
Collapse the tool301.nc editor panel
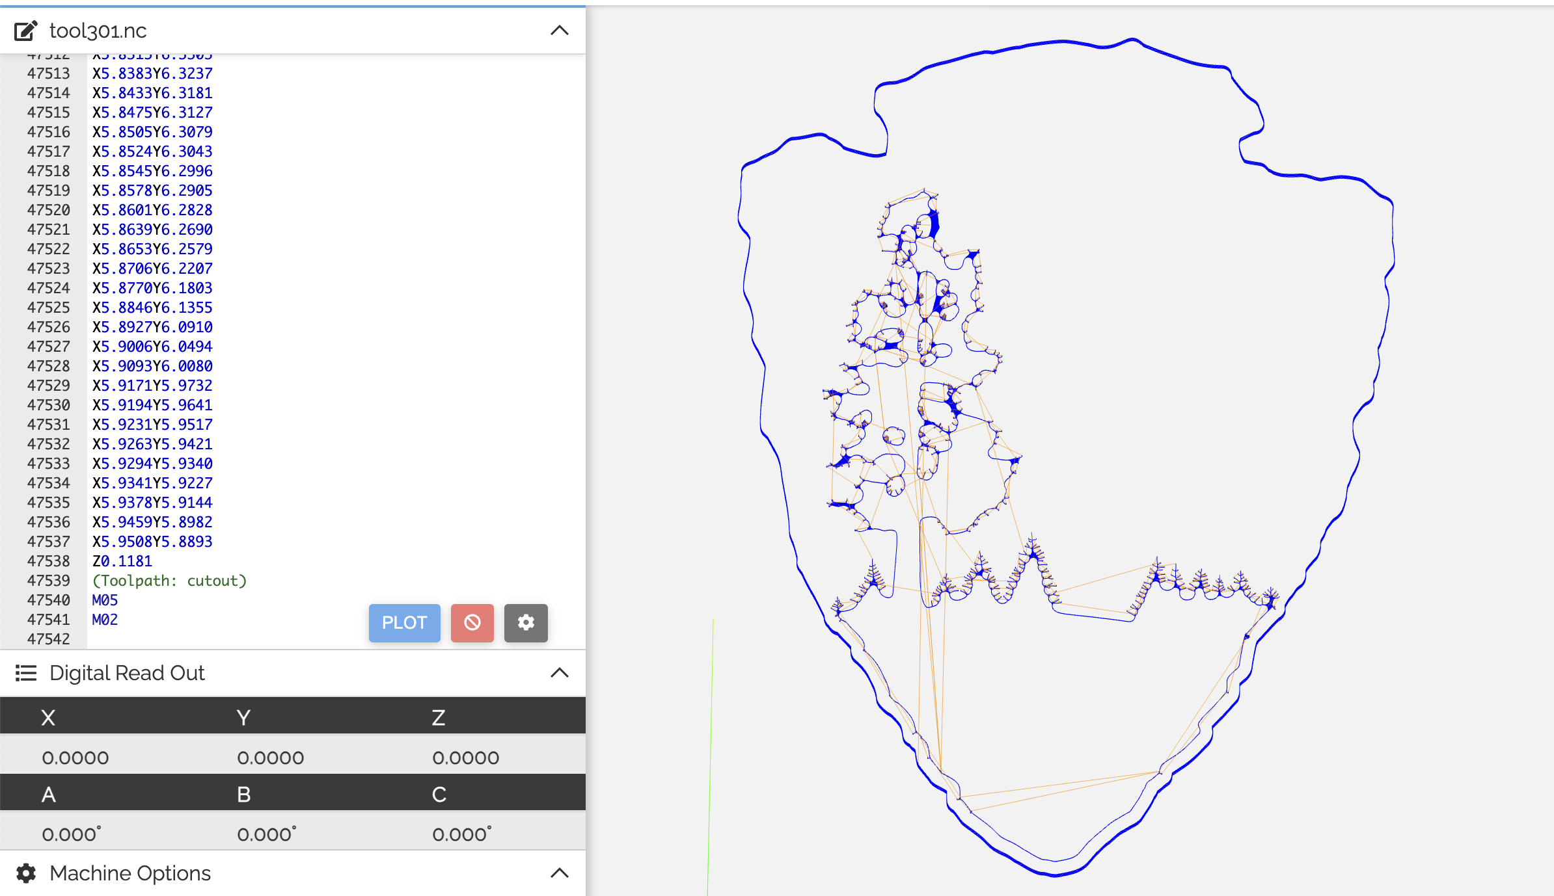click(560, 31)
